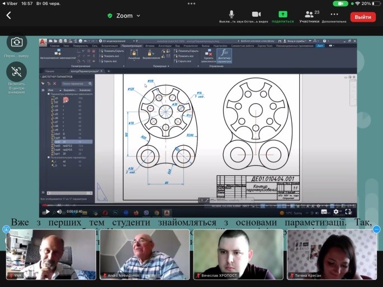Image resolution: width=383 pixels, height=287 pixels.
Task: Play the shared video recording
Action: 48,212
